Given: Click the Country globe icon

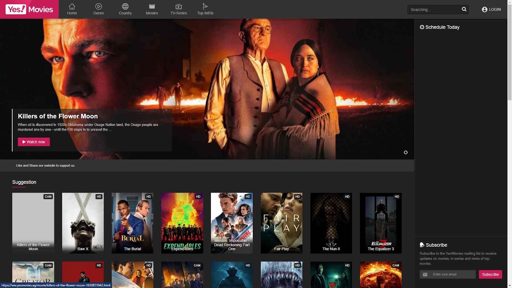Looking at the screenshot, I should (125, 6).
